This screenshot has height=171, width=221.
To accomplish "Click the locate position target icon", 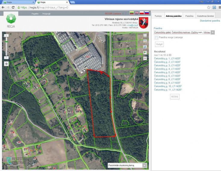I will (x=6, y=64).
